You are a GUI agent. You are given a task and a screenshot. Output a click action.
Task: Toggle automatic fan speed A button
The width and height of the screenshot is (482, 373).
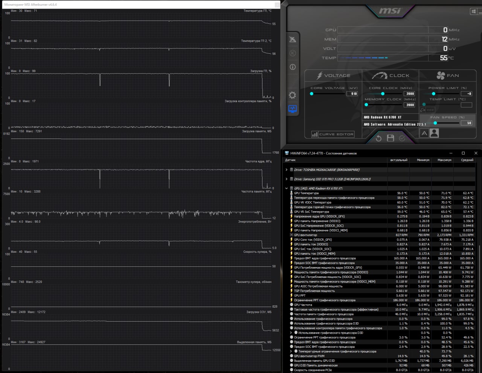[424, 133]
